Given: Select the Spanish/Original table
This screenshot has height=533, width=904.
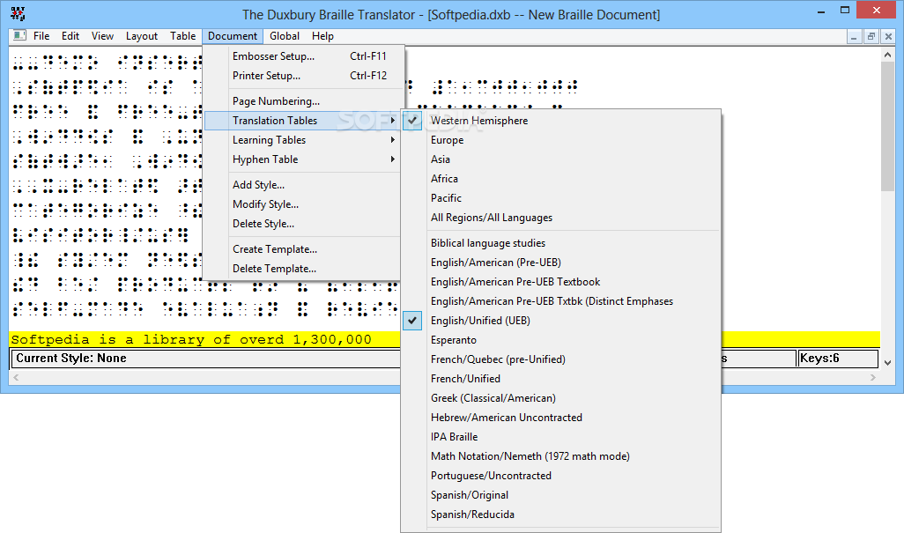Looking at the screenshot, I should (560, 495).
